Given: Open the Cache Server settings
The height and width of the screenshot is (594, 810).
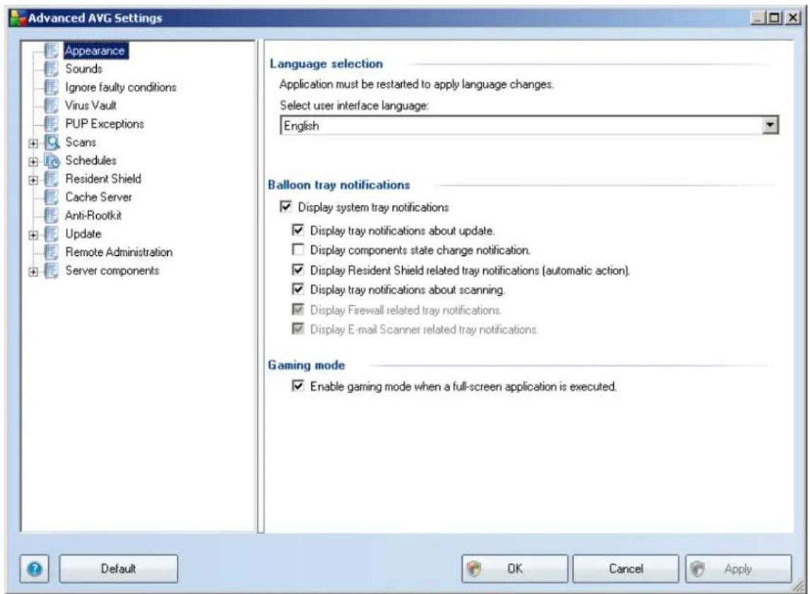Looking at the screenshot, I should (x=98, y=197).
